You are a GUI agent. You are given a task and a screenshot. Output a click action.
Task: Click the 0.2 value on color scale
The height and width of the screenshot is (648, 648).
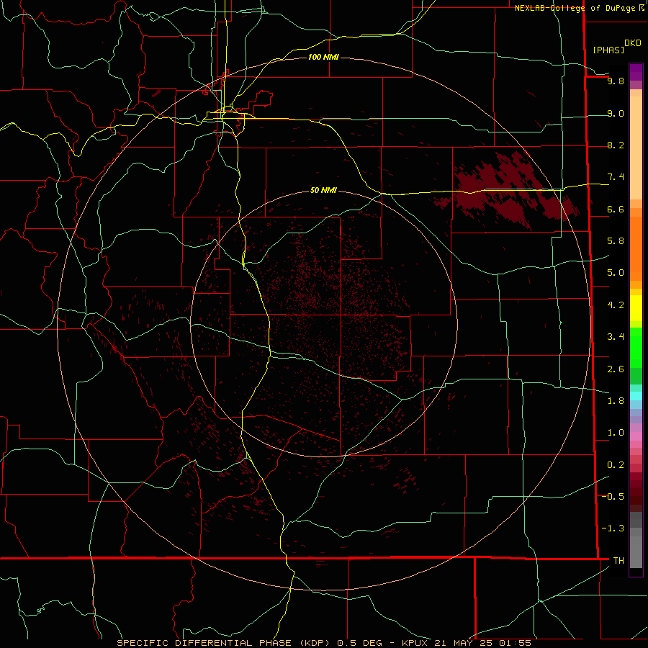pos(616,465)
